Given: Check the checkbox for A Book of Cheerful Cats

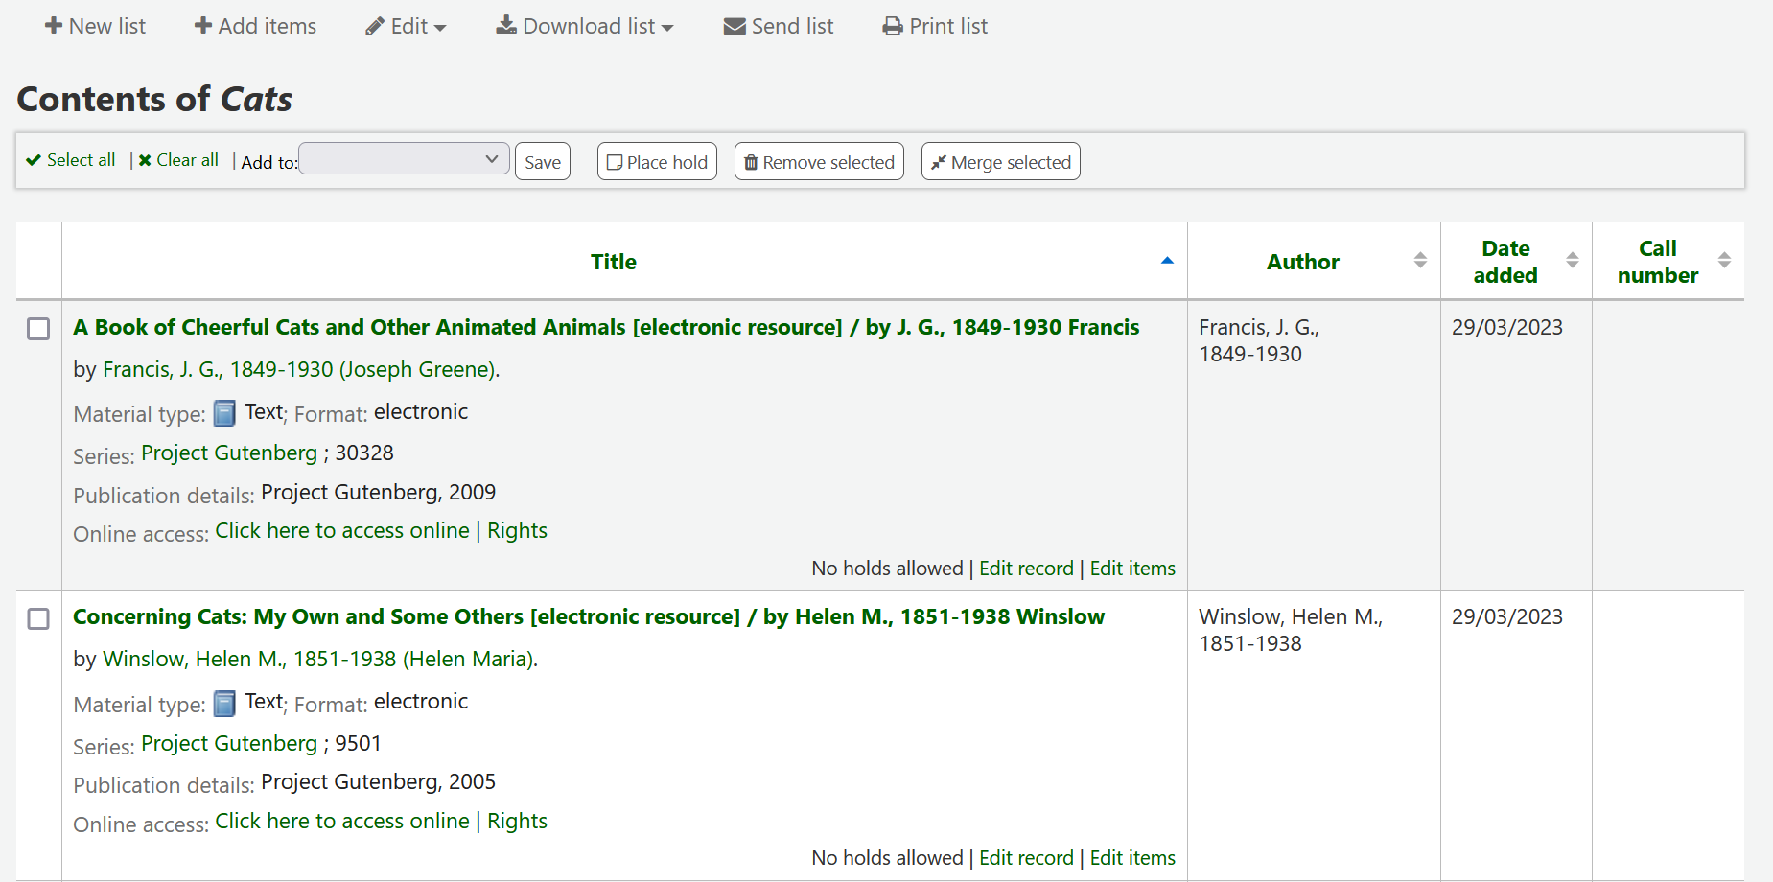Looking at the screenshot, I should tap(39, 329).
